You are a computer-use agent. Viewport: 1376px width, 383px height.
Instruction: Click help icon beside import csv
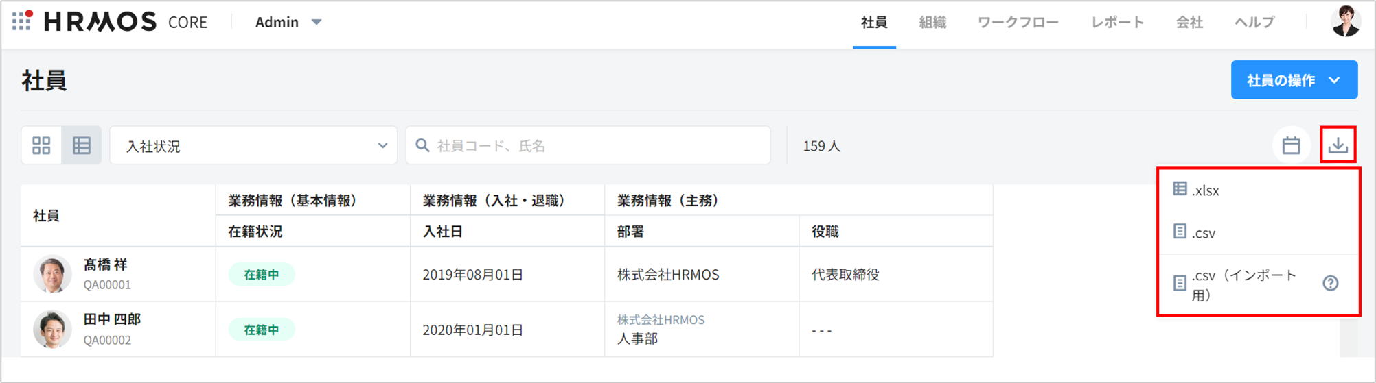(x=1330, y=284)
